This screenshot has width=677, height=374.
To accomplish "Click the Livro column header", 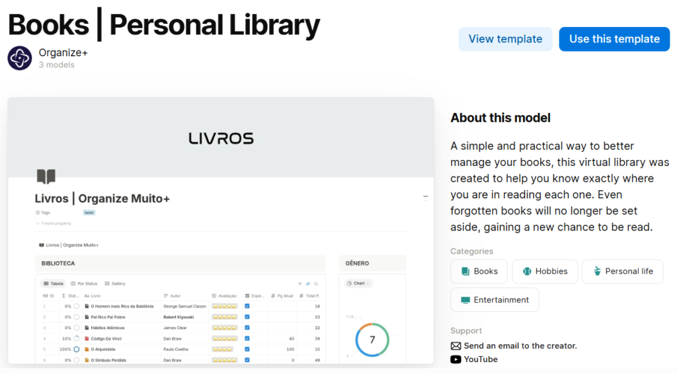I will pos(93,296).
